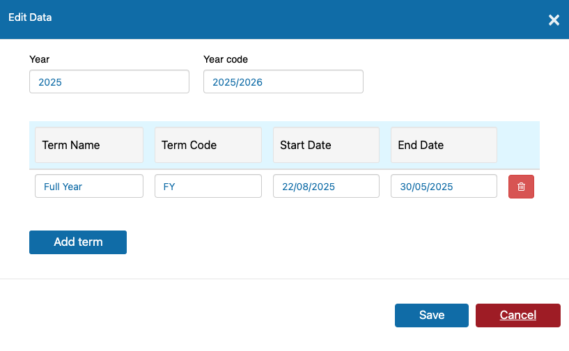Select the Term Name column header
This screenshot has width=569, height=351.
(89, 145)
